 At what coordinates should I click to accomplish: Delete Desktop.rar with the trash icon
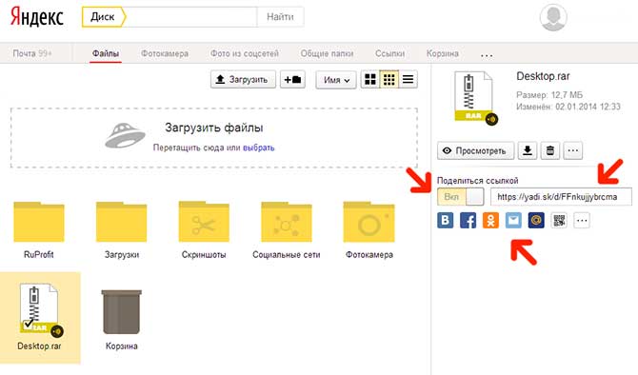tap(550, 150)
